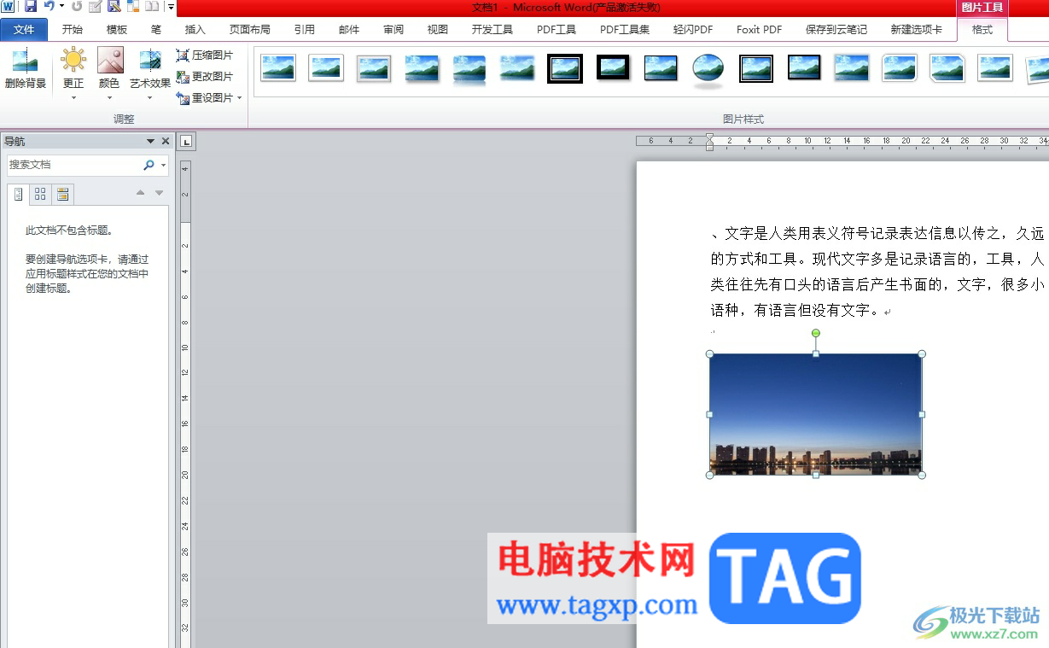1049x648 pixels.
Task: Open the 颜色 color dropdown
Action: pos(109,73)
